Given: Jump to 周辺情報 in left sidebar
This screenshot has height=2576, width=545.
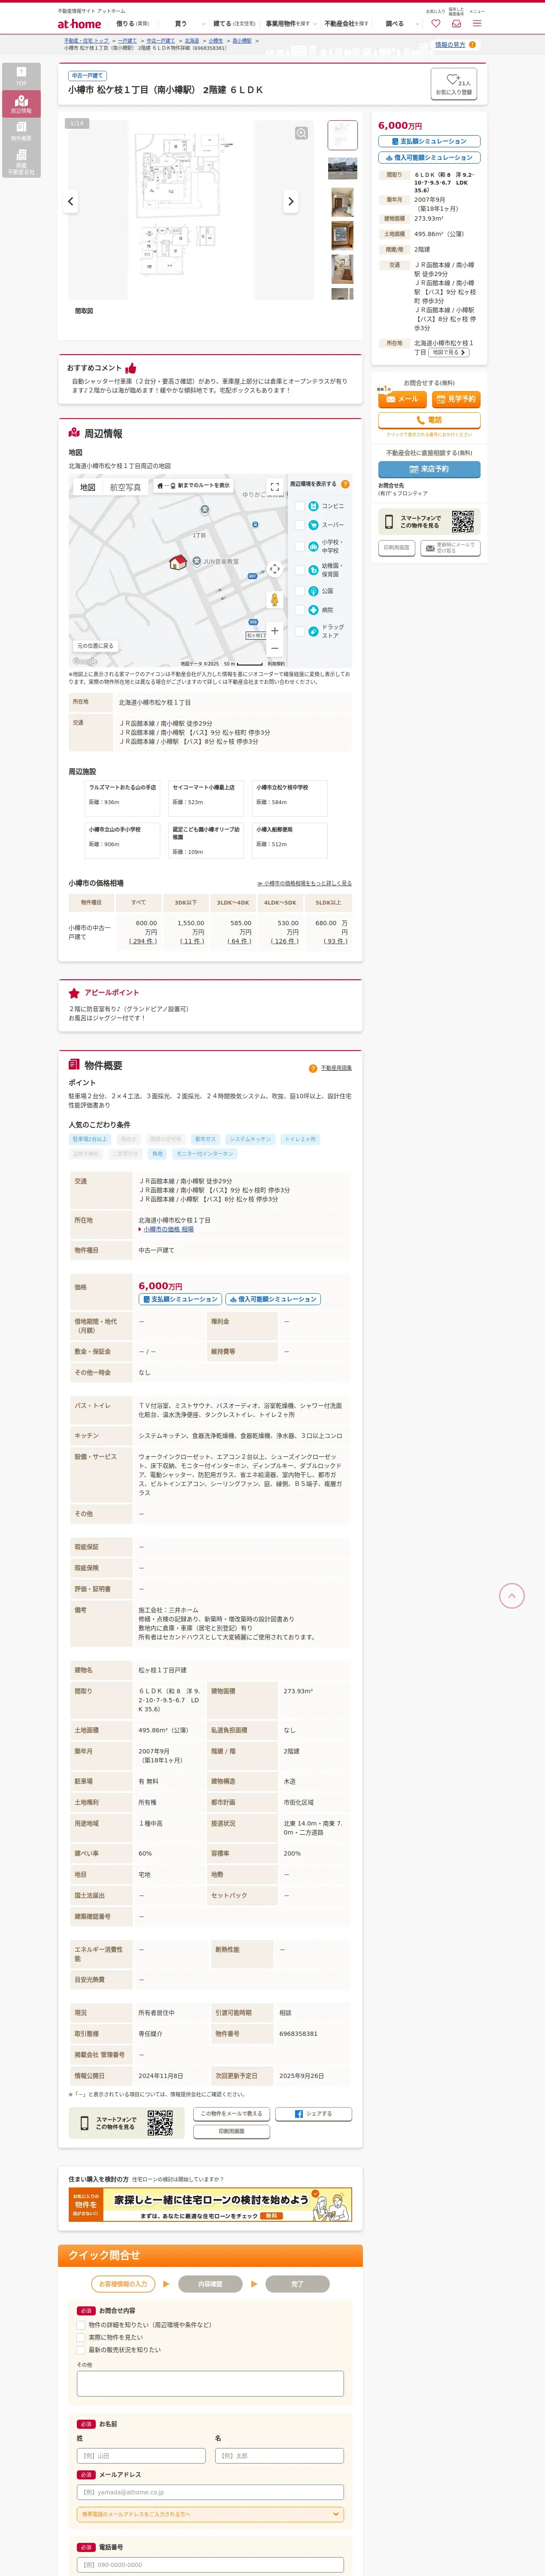Looking at the screenshot, I should [x=21, y=104].
